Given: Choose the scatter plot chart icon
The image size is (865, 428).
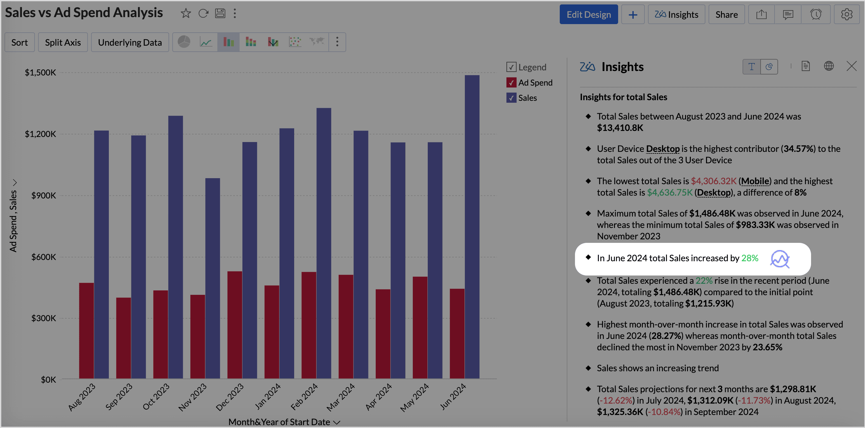Looking at the screenshot, I should [295, 42].
